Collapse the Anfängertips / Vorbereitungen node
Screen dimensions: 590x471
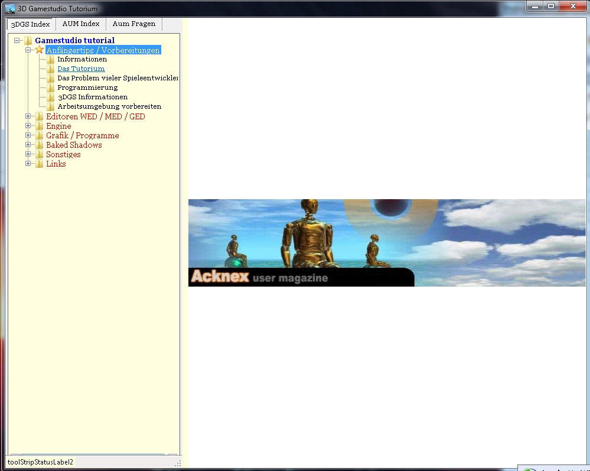[28, 50]
